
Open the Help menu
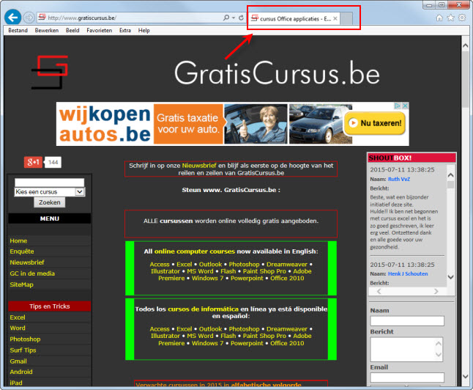144,30
